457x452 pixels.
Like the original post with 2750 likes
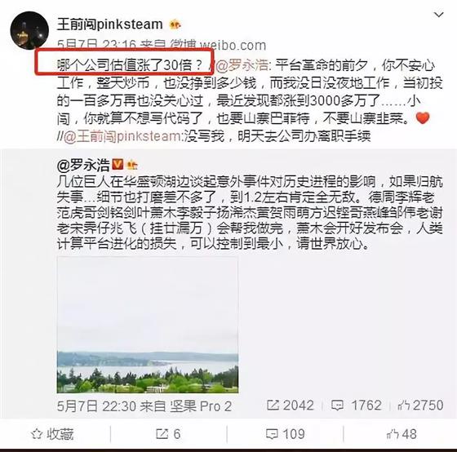(x=420, y=405)
